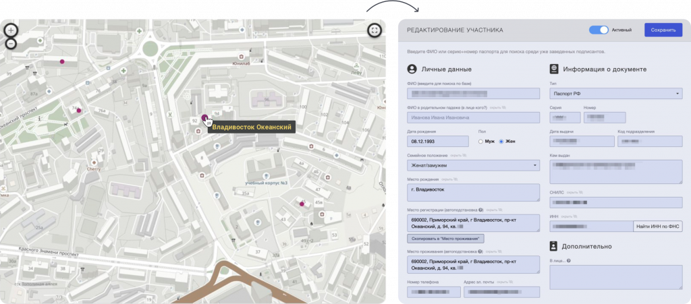691x304 pixels.
Task: Expand the Семейное положение dropdown
Action: (472, 165)
